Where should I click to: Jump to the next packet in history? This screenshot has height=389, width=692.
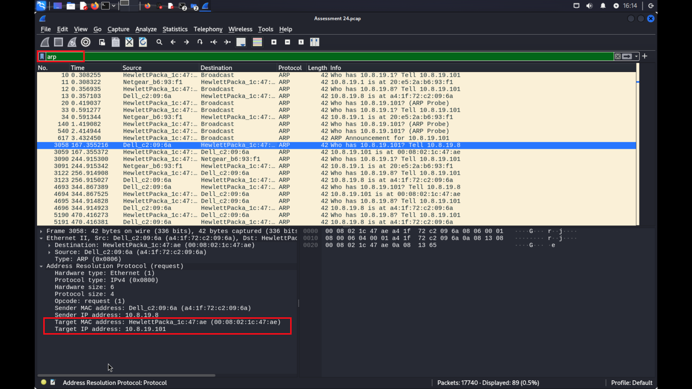point(186,42)
